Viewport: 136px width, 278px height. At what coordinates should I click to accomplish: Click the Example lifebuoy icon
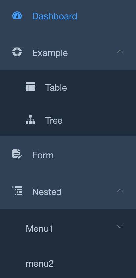17,52
